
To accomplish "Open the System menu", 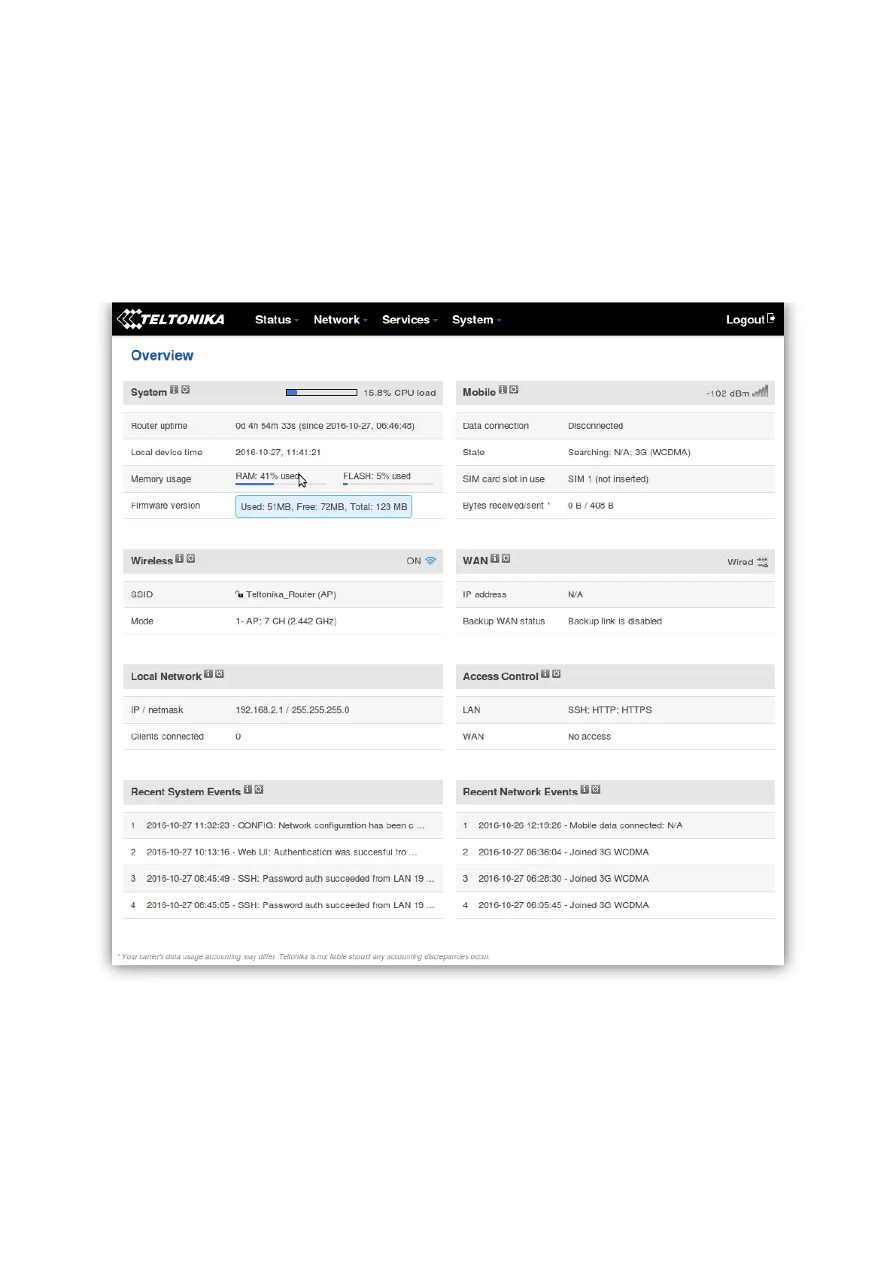I will click(x=476, y=320).
